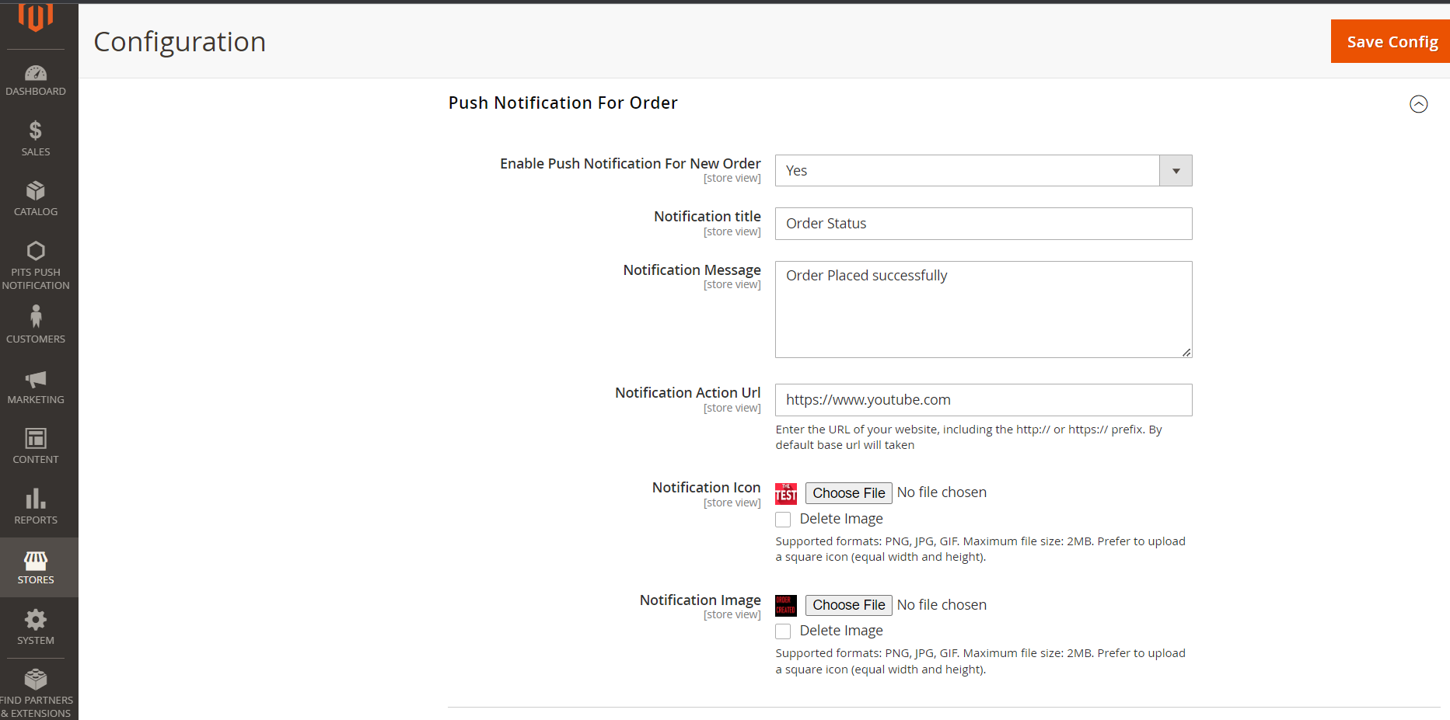The image size is (1450, 720).
Task: Open the Content layout icon
Action: [x=36, y=439]
